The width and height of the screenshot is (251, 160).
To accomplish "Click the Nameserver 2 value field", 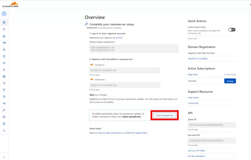I will tap(125, 85).
